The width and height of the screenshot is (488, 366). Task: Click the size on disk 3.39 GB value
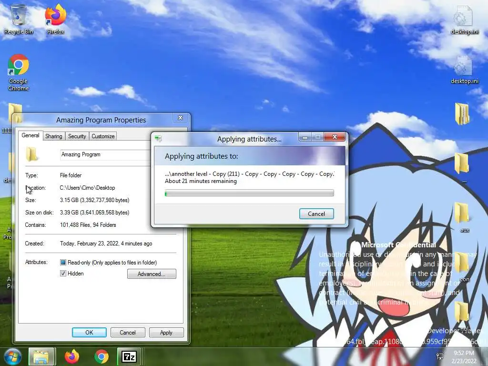tap(95, 213)
